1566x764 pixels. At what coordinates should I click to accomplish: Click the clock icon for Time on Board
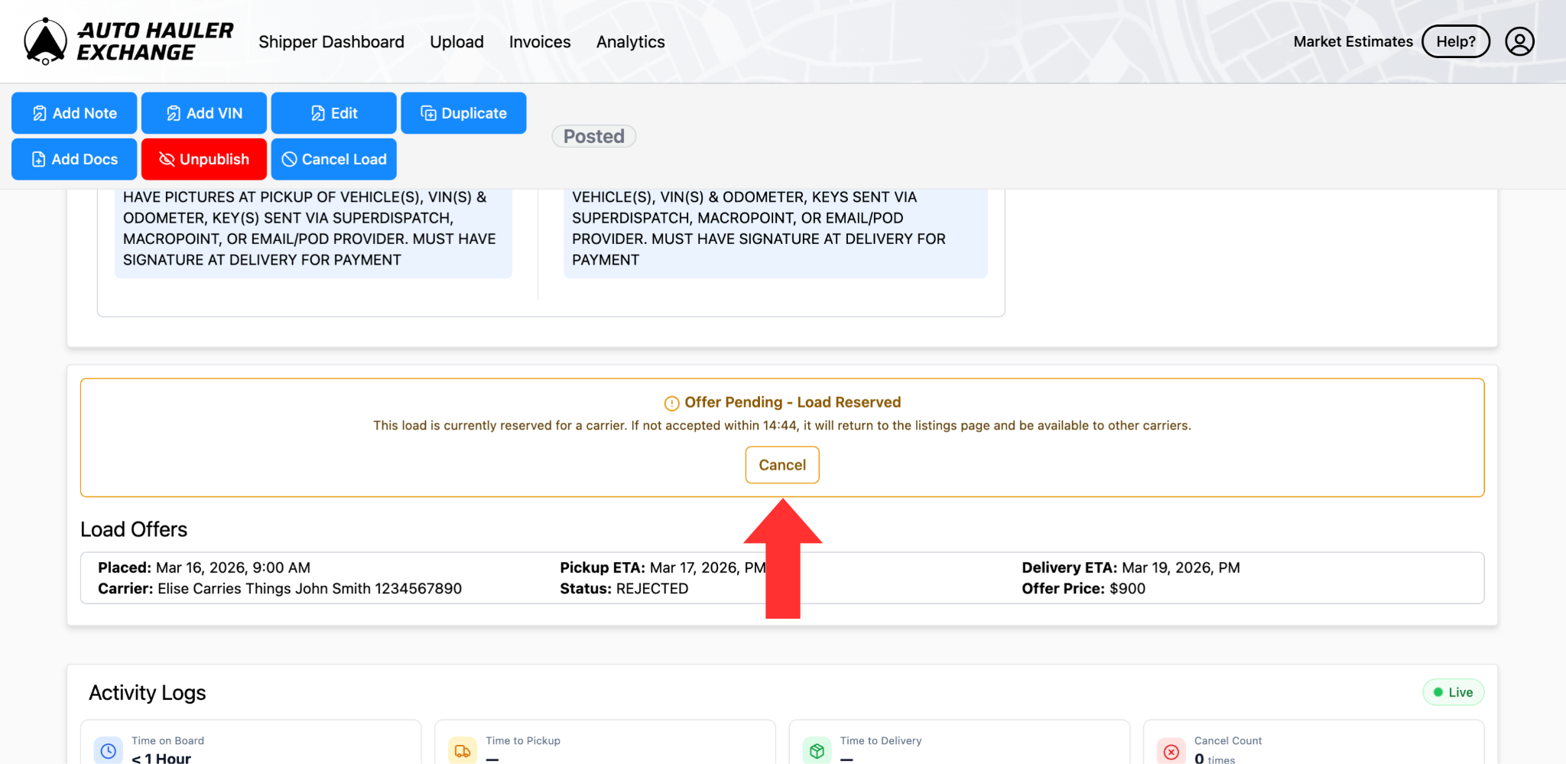109,750
